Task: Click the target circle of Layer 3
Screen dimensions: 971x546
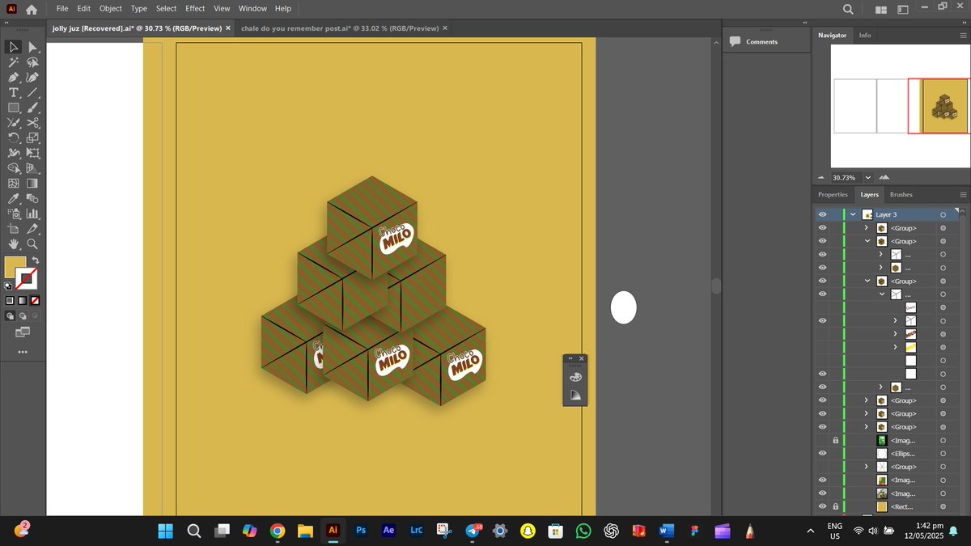Action: [943, 214]
